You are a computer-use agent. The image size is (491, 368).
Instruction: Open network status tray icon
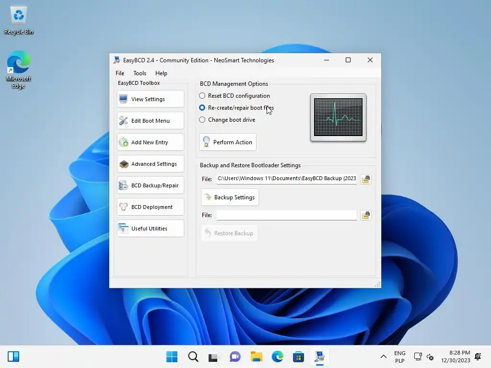coord(418,356)
